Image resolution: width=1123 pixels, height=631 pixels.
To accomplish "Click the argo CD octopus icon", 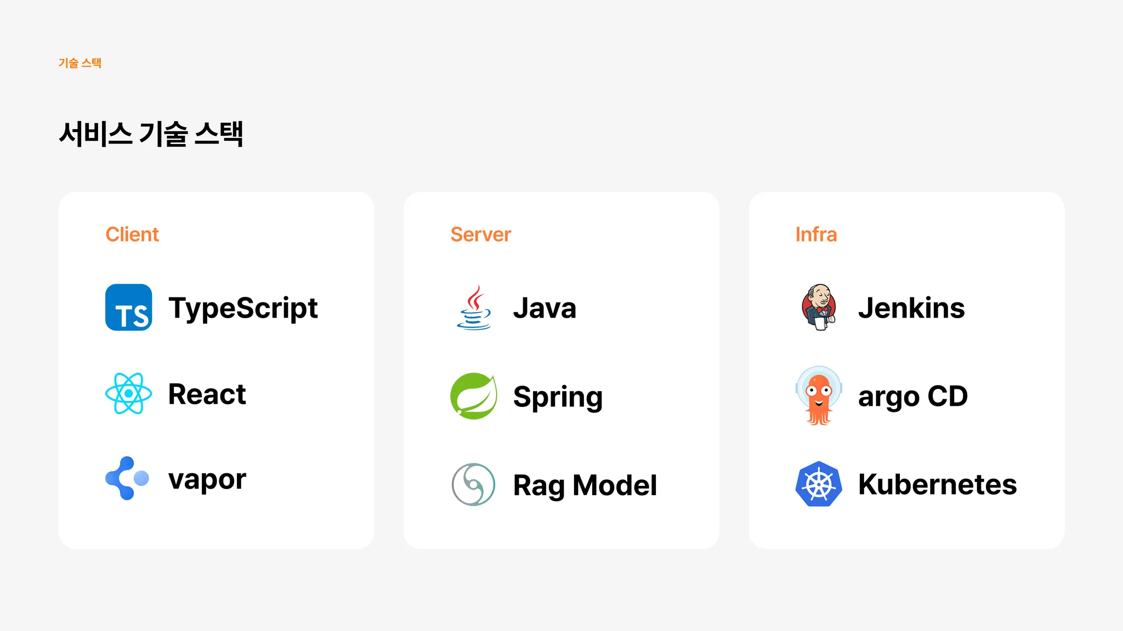I will click(x=819, y=395).
